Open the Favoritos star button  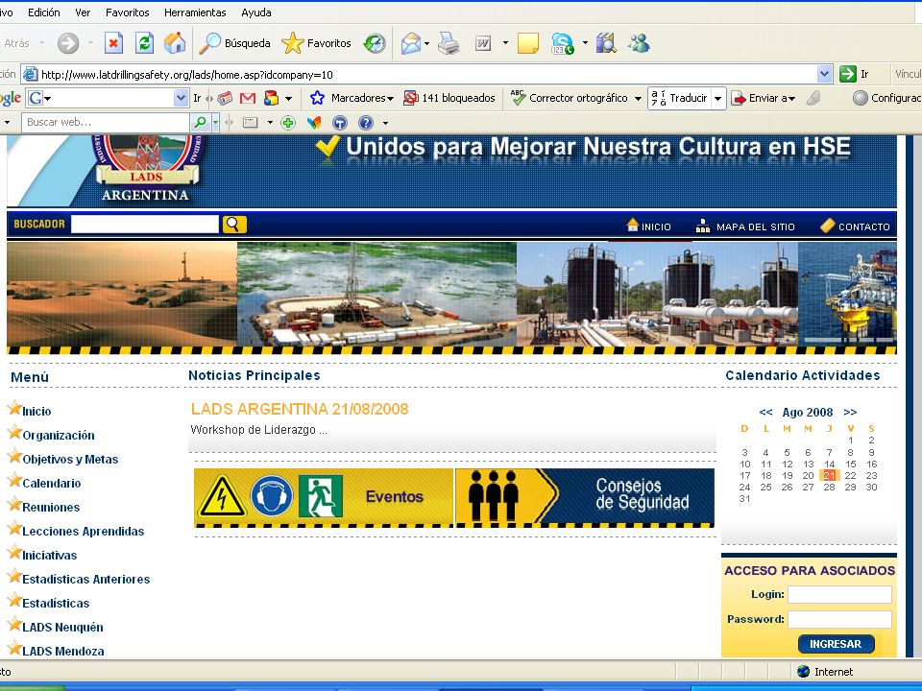316,43
